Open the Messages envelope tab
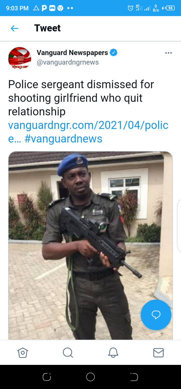 click(158, 353)
